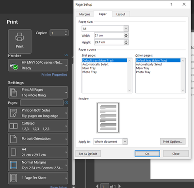This screenshot has height=188, width=194.
Task: Click the printer ready status icon
Action: click(x=14, y=66)
